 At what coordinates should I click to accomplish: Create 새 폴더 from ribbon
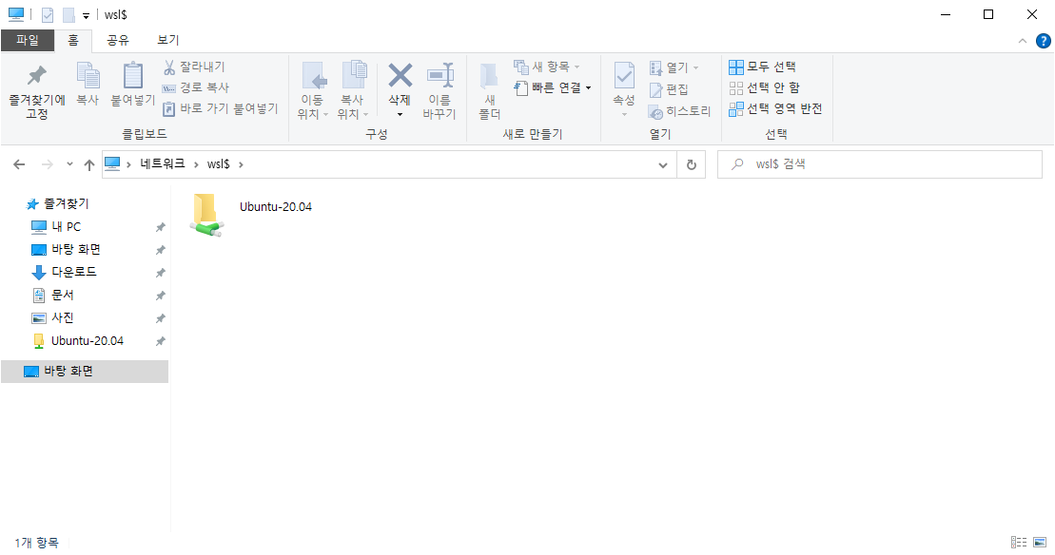[x=490, y=90]
